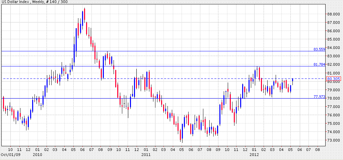Select the 83.559 price level label
343x160 pixels.
tap(319, 49)
